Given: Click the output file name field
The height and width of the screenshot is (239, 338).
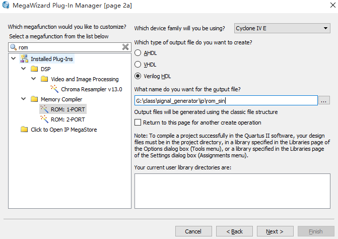Looking at the screenshot, I should 226,100.
